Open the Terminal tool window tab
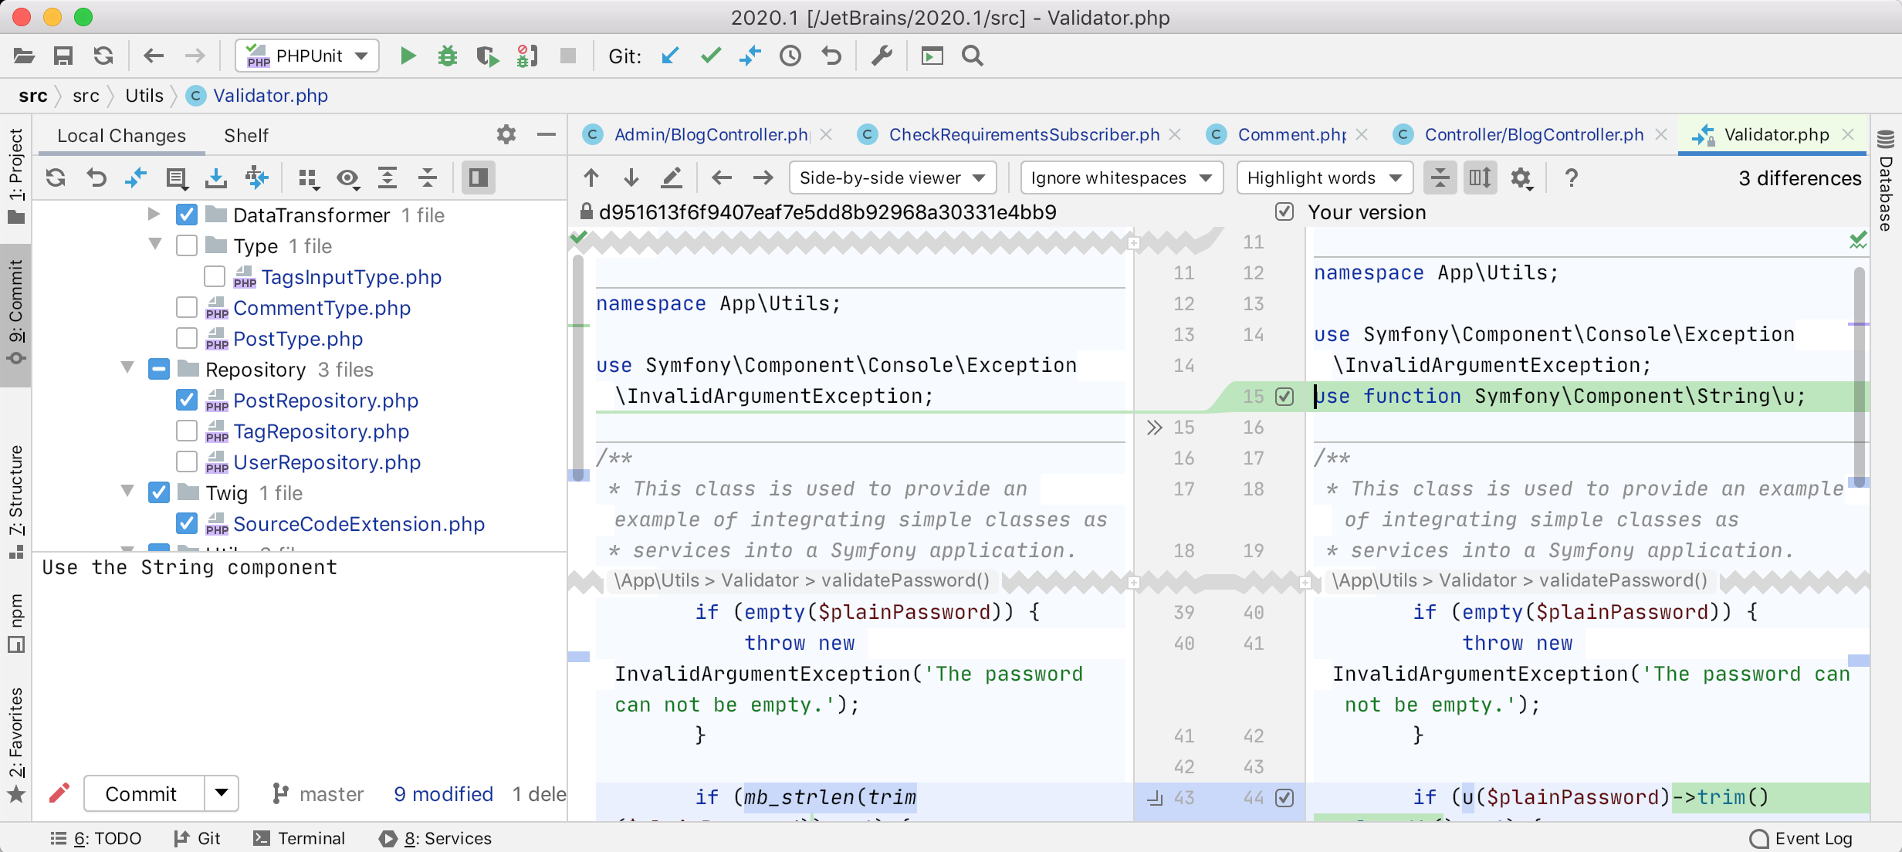 tap(300, 838)
